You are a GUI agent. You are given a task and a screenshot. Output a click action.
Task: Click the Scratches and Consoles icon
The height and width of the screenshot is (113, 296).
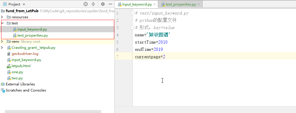[3, 90]
